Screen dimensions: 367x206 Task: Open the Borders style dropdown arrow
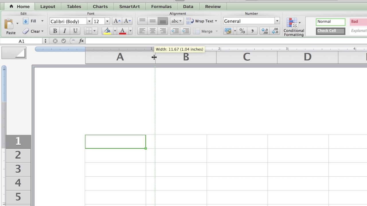click(x=95, y=31)
